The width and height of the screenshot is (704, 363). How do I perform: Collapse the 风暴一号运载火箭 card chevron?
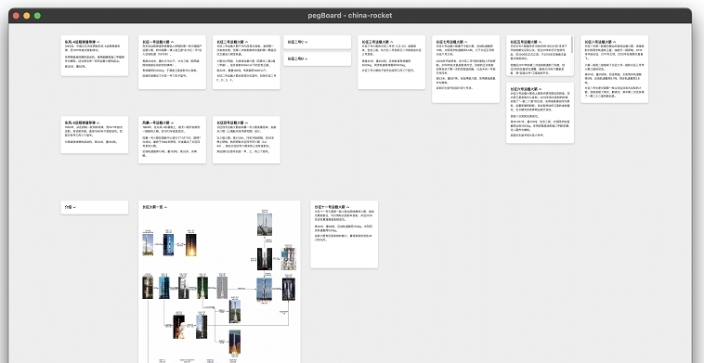tap(173, 123)
